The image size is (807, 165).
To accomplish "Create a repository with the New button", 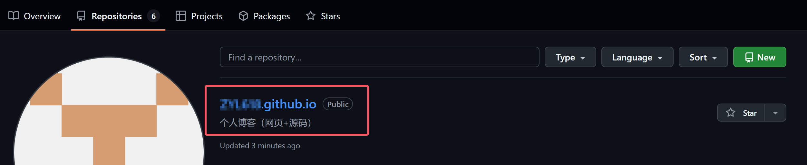I will coord(760,57).
